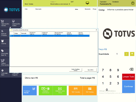Click the monitor icon in top header
Image resolution: width=136 pixels, height=102 pixels.
(x=87, y=3)
